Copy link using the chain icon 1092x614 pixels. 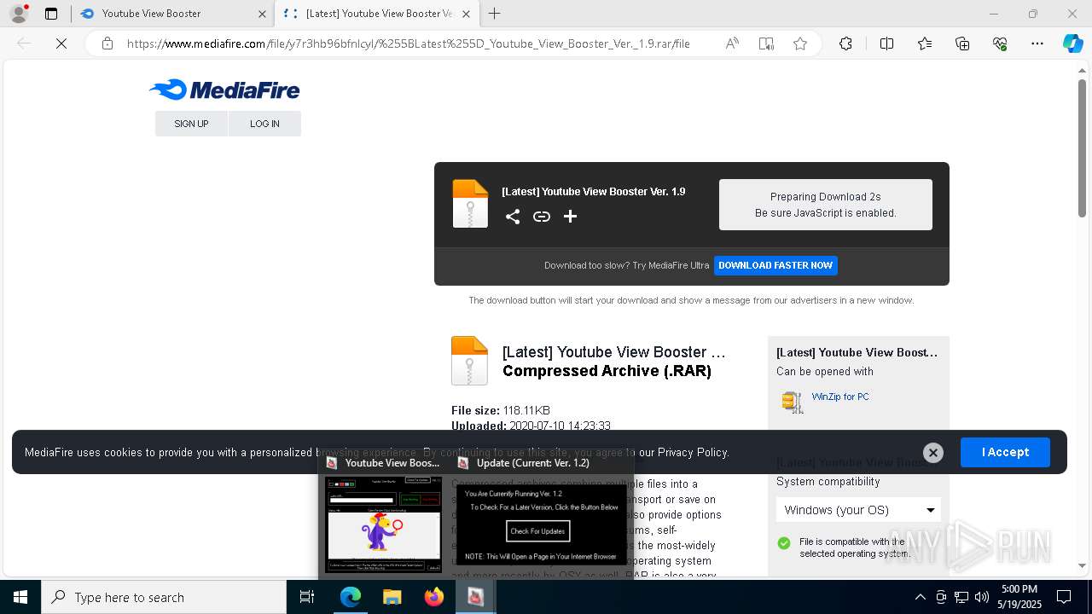(542, 217)
